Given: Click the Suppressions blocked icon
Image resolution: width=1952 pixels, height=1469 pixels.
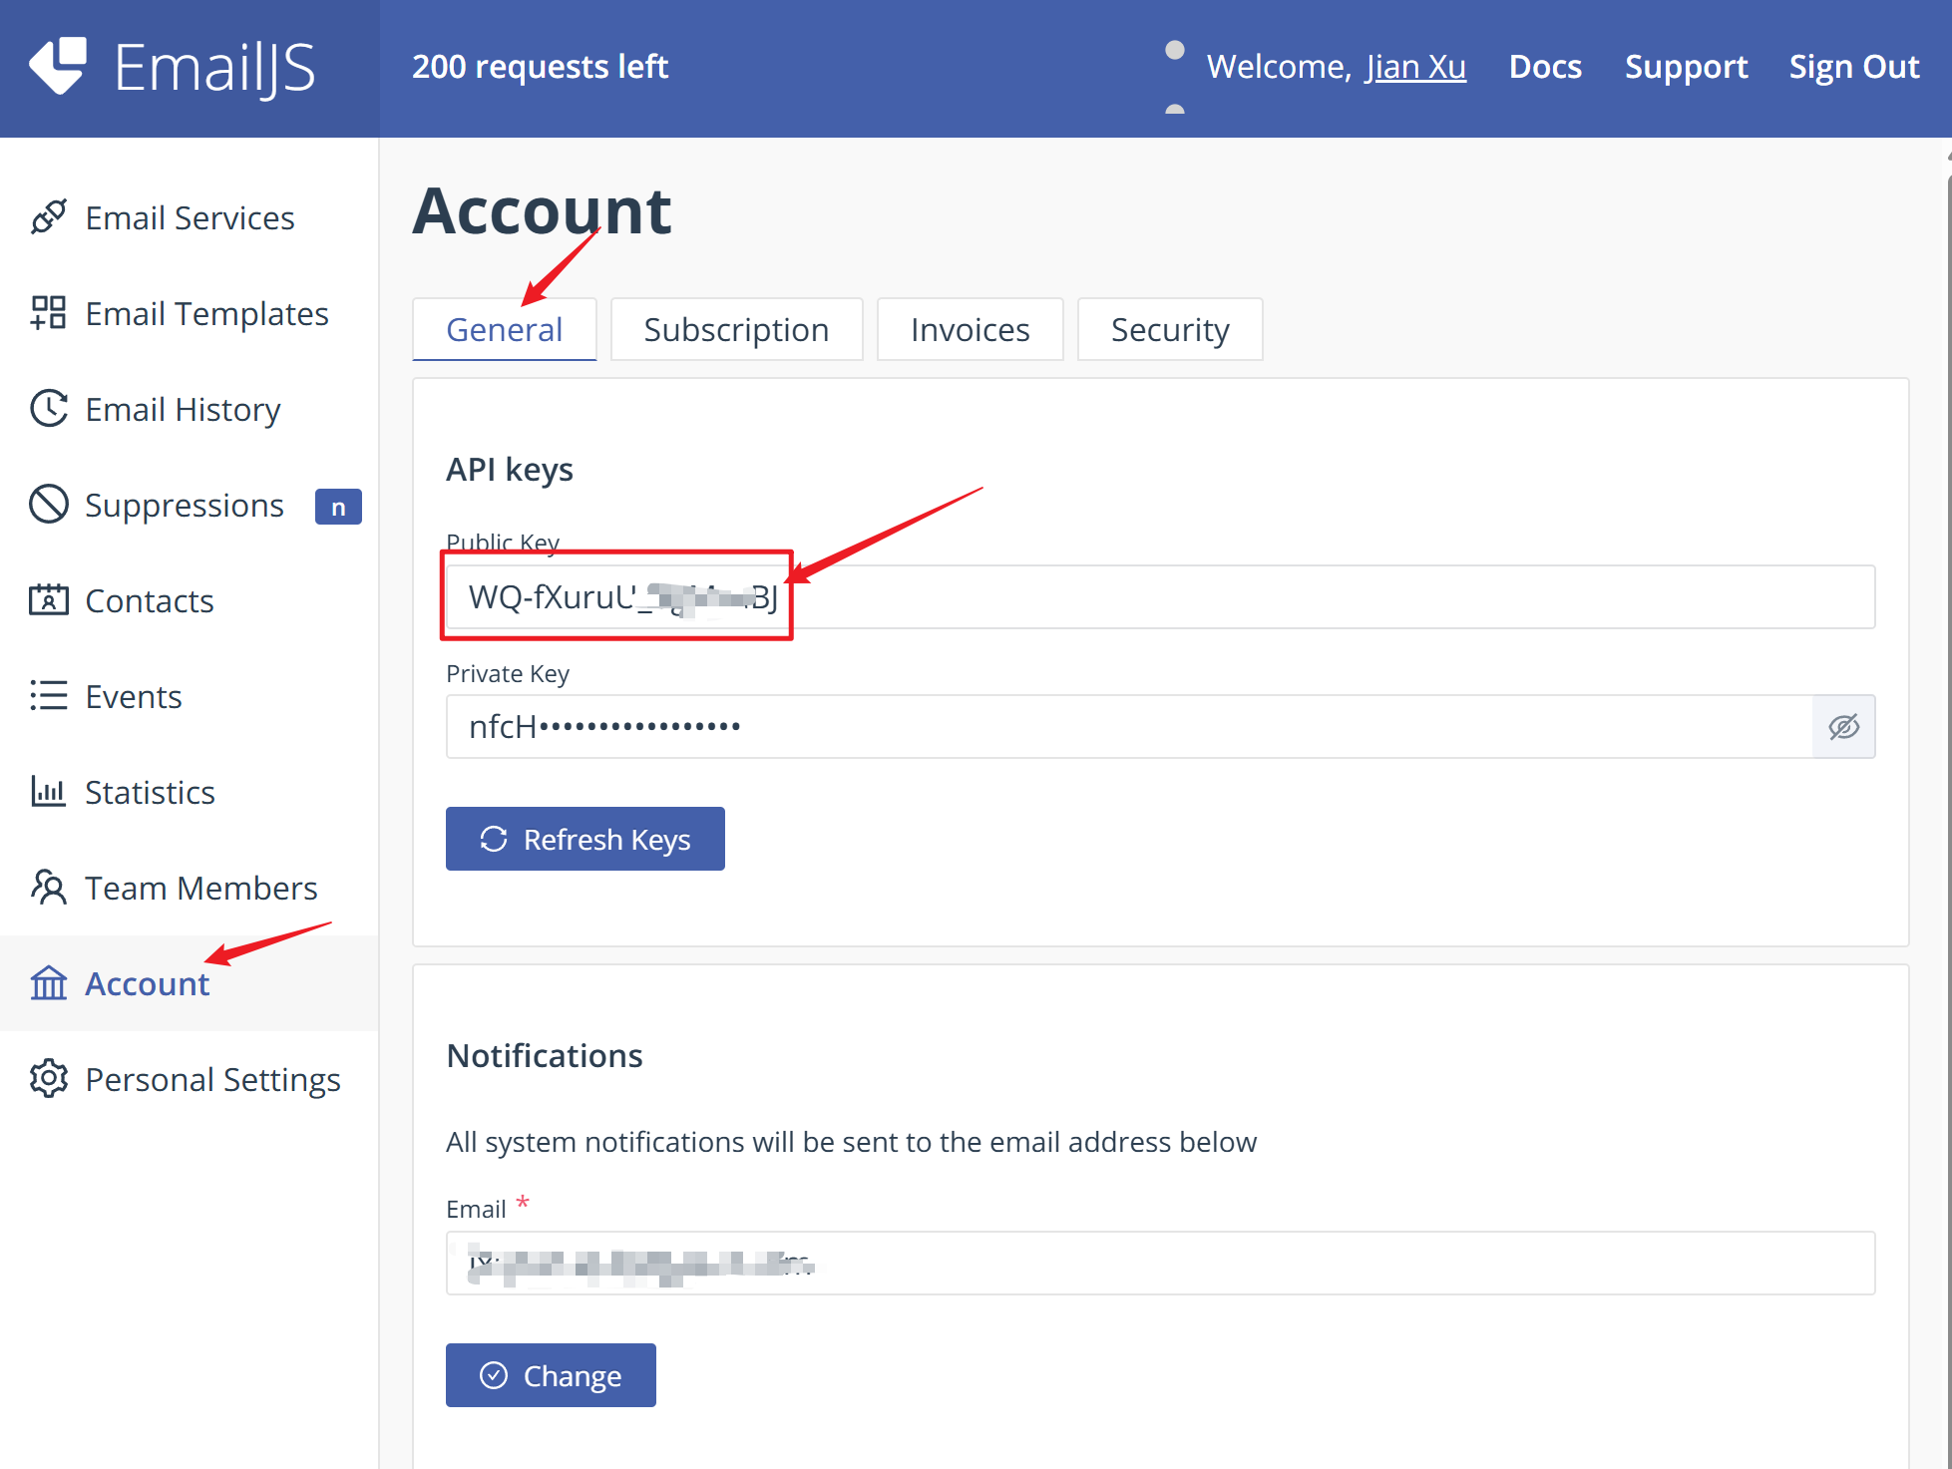Looking at the screenshot, I should [x=48, y=505].
